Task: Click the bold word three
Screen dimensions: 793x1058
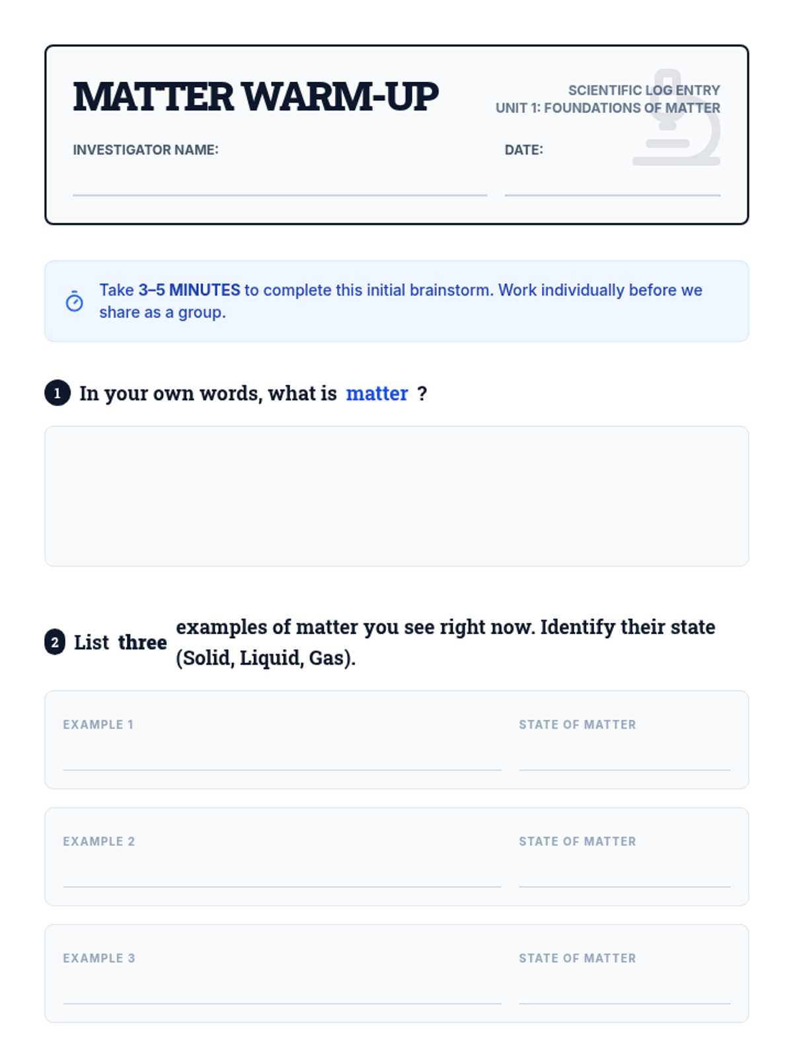Action: [x=143, y=642]
